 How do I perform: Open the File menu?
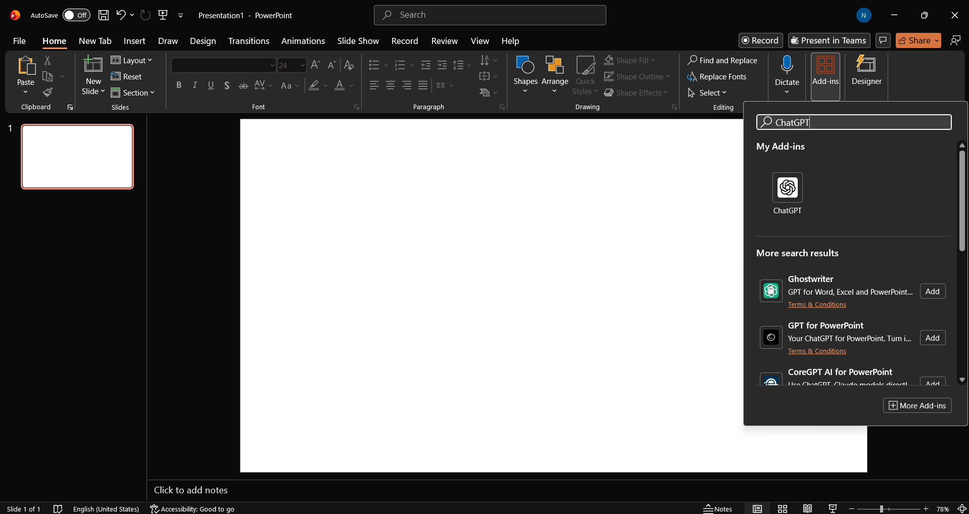click(19, 41)
